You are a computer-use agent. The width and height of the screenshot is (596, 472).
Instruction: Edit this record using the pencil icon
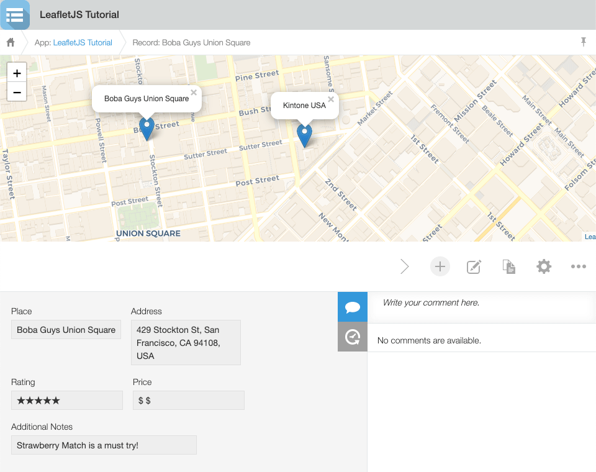(x=474, y=266)
